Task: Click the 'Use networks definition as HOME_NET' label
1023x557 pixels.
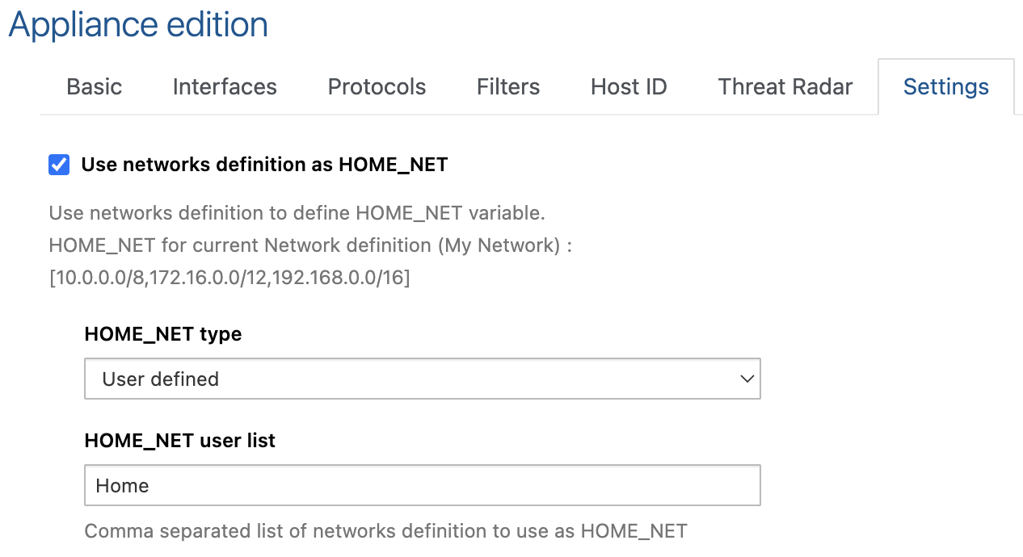Action: [x=264, y=165]
